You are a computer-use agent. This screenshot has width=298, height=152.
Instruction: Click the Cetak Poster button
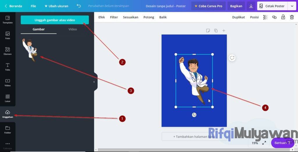(x=272, y=6)
